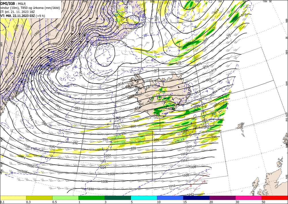Click the "20W" longitude label at top
288x204 pixels.
tap(152, 1)
